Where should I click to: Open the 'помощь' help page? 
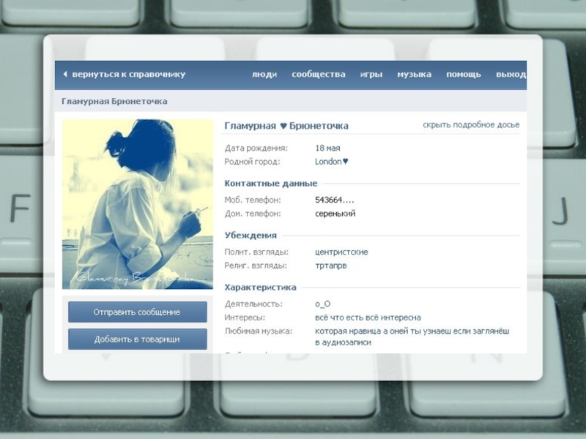pyautogui.click(x=464, y=75)
